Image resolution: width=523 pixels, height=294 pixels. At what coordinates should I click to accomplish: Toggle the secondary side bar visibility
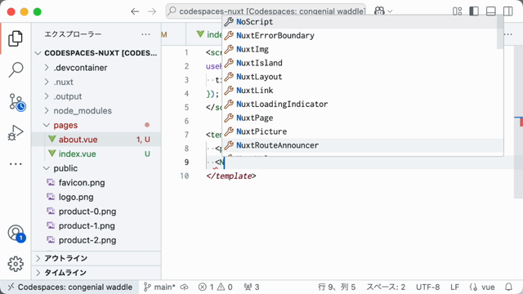(508, 11)
